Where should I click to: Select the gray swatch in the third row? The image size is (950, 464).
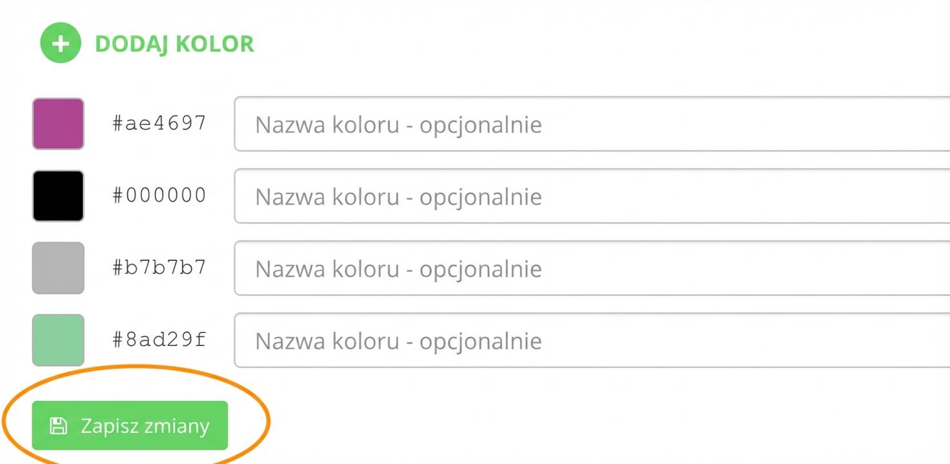(58, 268)
